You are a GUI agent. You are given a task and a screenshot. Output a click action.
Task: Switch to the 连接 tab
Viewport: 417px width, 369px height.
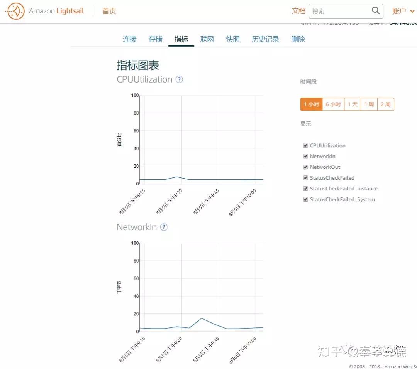(x=129, y=39)
